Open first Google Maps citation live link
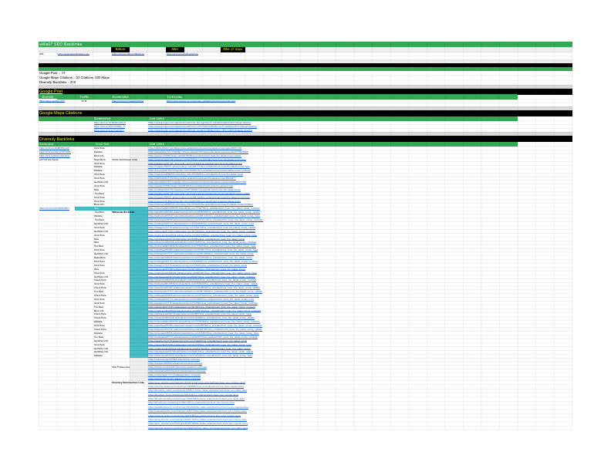The image size is (611, 472). 199,123
